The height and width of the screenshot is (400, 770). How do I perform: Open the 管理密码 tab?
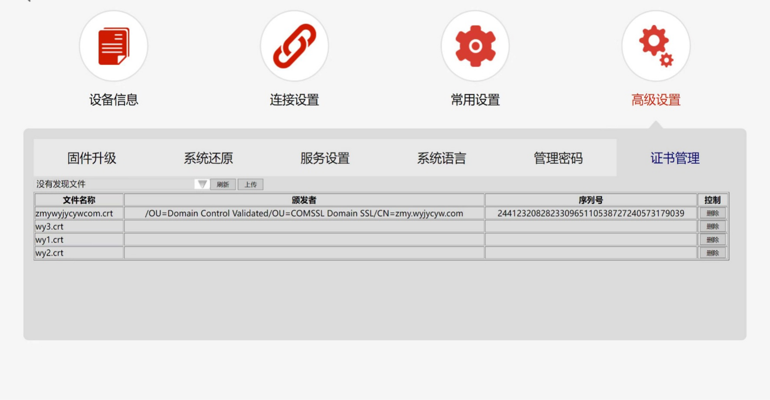(x=558, y=158)
